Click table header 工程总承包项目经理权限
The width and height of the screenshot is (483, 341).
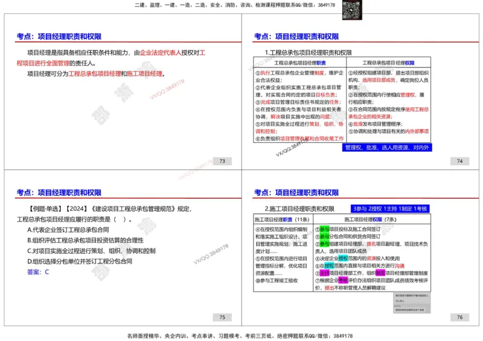tap(388, 63)
